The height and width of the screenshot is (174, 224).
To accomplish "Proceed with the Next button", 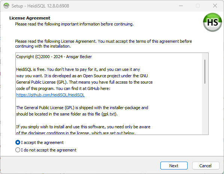I will (174, 166).
